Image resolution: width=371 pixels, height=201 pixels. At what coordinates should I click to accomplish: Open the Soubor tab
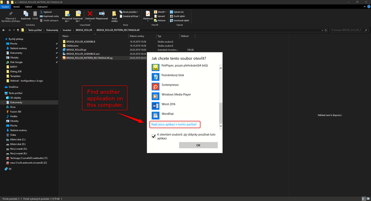click(x=5, y=7)
